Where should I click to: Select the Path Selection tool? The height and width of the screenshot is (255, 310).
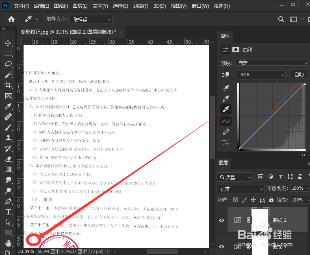(8, 222)
